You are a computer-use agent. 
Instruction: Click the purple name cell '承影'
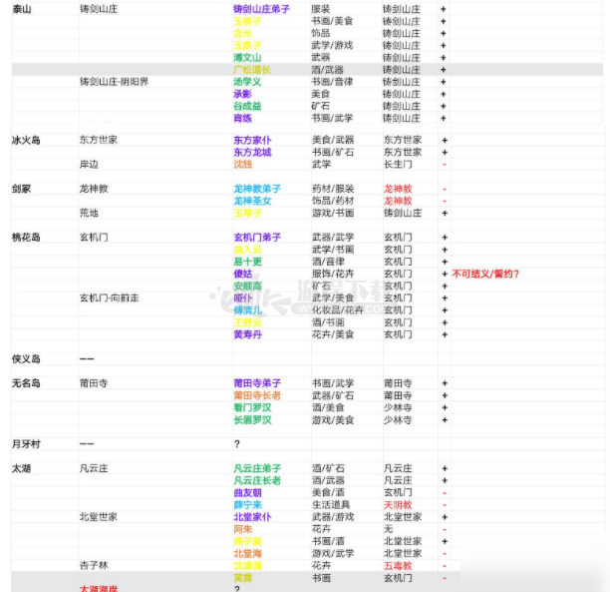[242, 94]
